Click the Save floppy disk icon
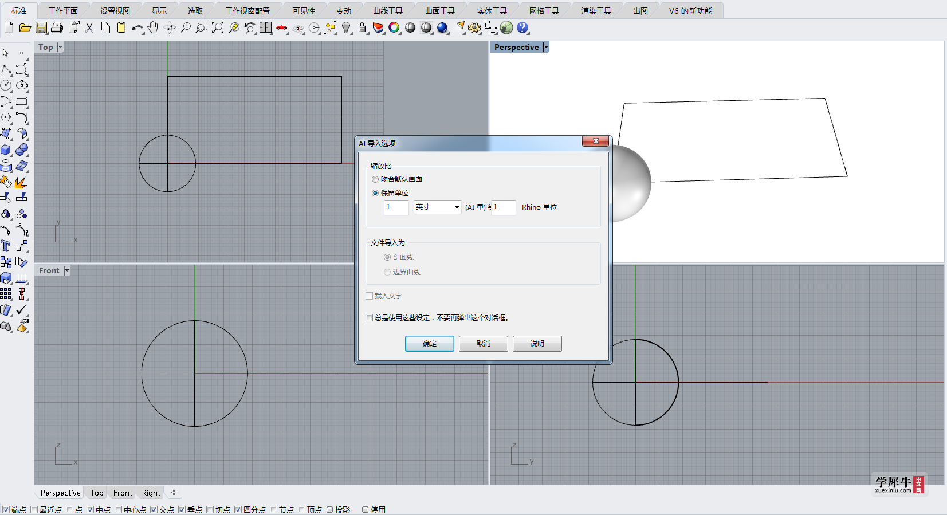Image resolution: width=947 pixels, height=515 pixels. click(x=41, y=27)
